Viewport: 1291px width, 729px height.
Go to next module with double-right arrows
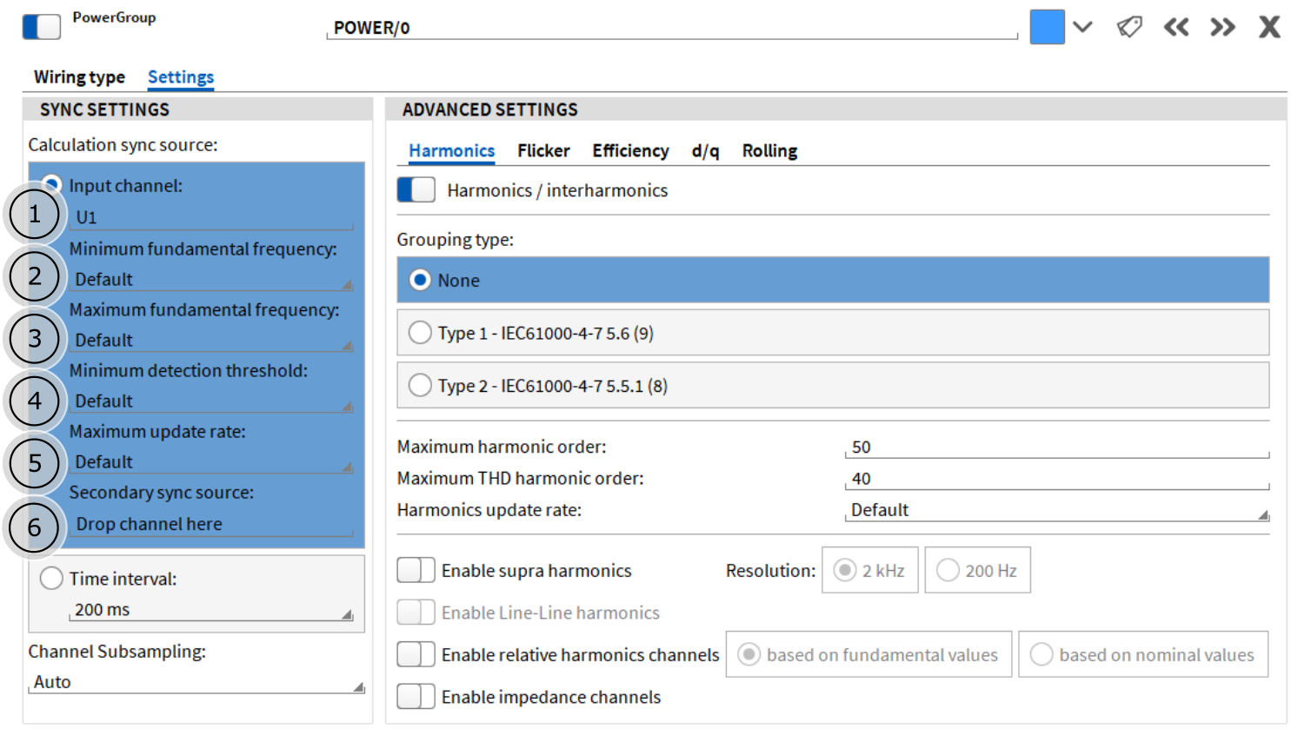[x=1223, y=27]
